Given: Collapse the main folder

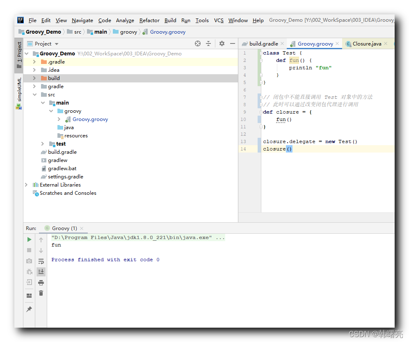Looking at the screenshot, I should (43, 103).
